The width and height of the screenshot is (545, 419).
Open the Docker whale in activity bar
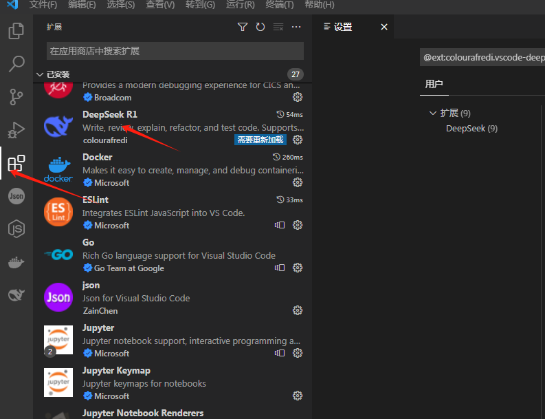point(16,262)
